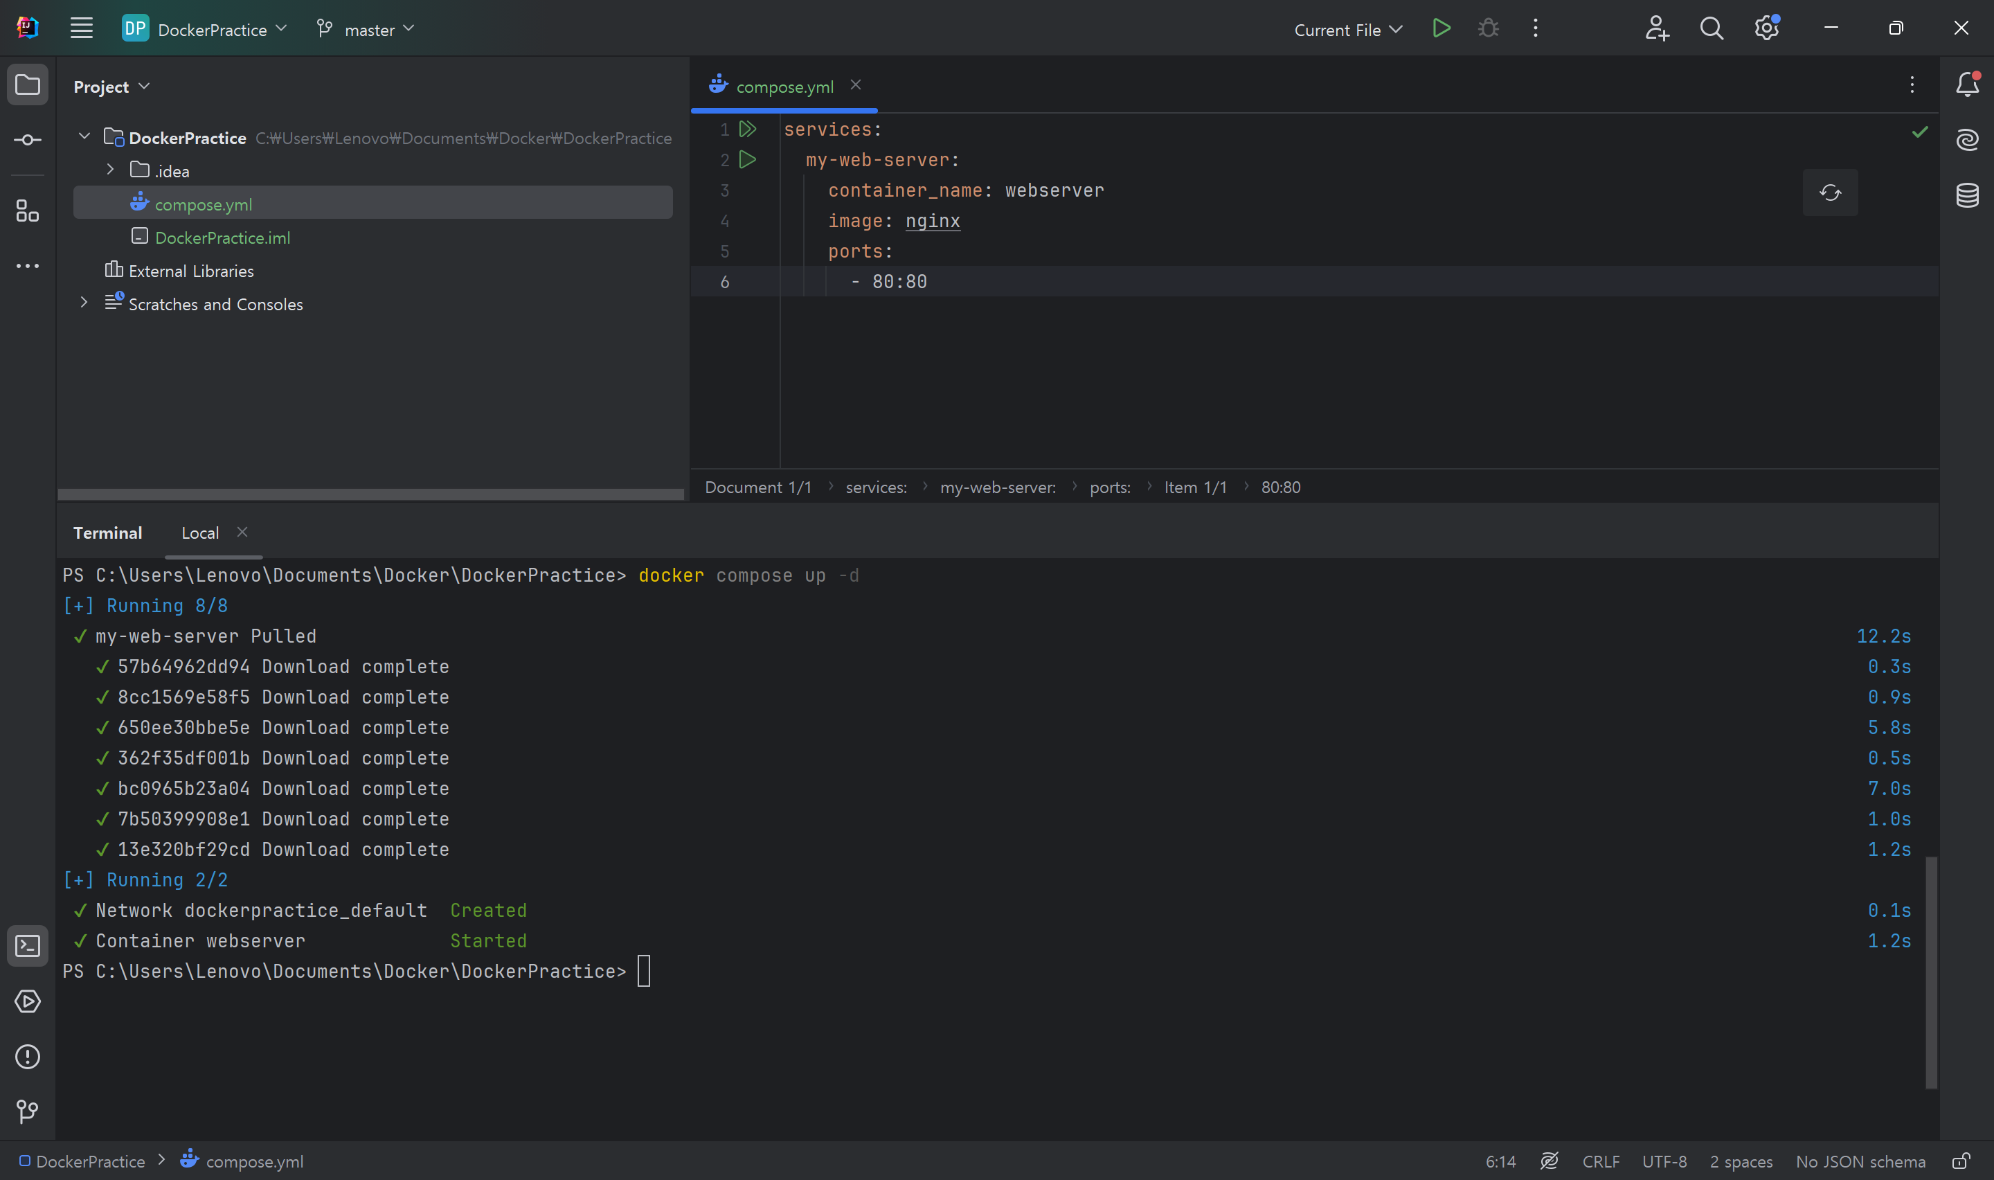The width and height of the screenshot is (1994, 1180).
Task: Open Search Everywhere magnifier
Action: [1711, 28]
